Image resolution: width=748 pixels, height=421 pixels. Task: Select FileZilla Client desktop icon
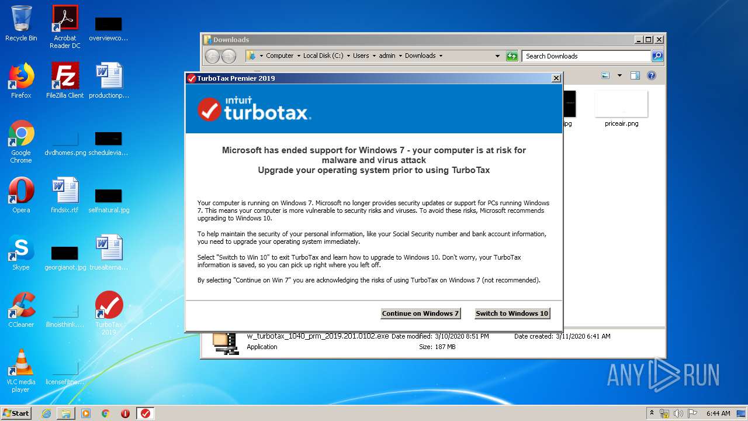[x=65, y=81]
